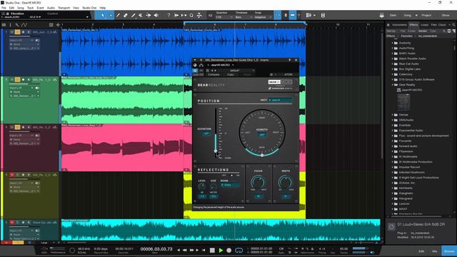
Task: Select the Paint pencil tool
Action: (x=134, y=15)
